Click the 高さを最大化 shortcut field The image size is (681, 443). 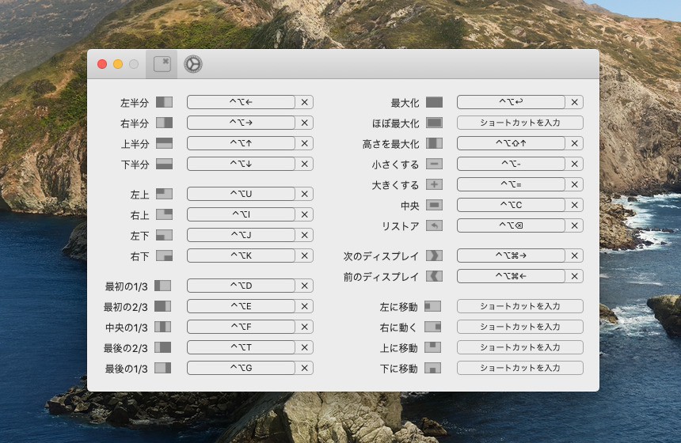coord(511,143)
